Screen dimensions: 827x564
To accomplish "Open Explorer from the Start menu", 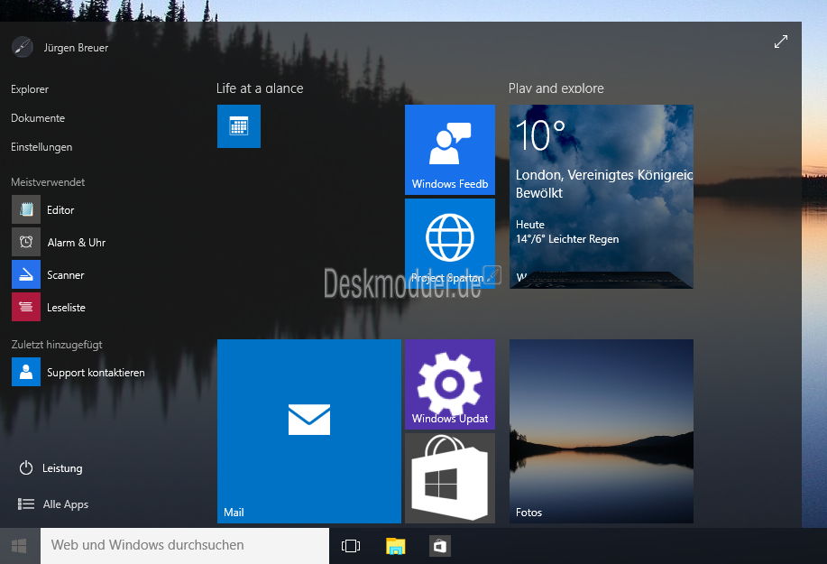I will tap(30, 89).
